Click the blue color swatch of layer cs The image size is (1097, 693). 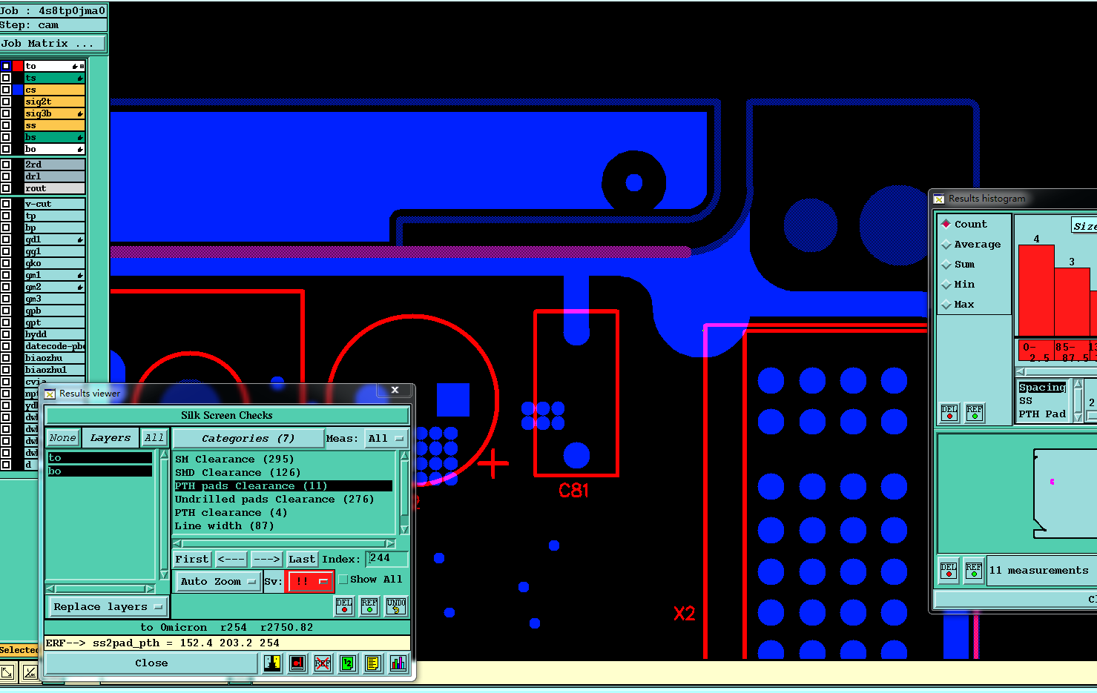[18, 90]
